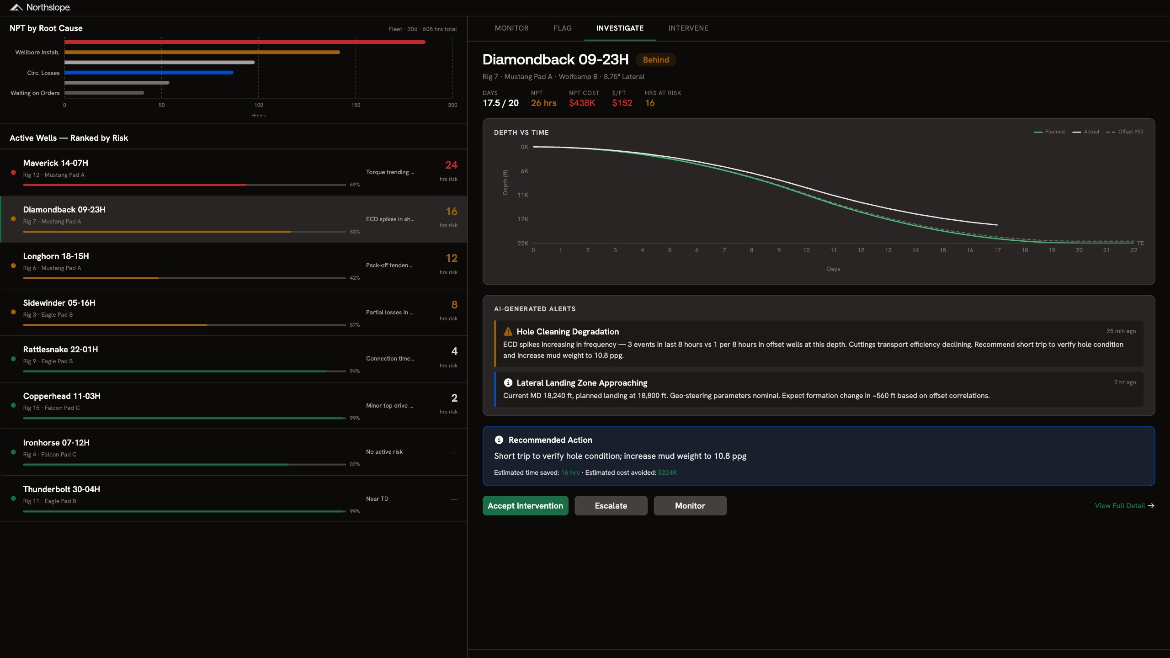Click the Escalate button
The image size is (1170, 658).
click(611, 506)
